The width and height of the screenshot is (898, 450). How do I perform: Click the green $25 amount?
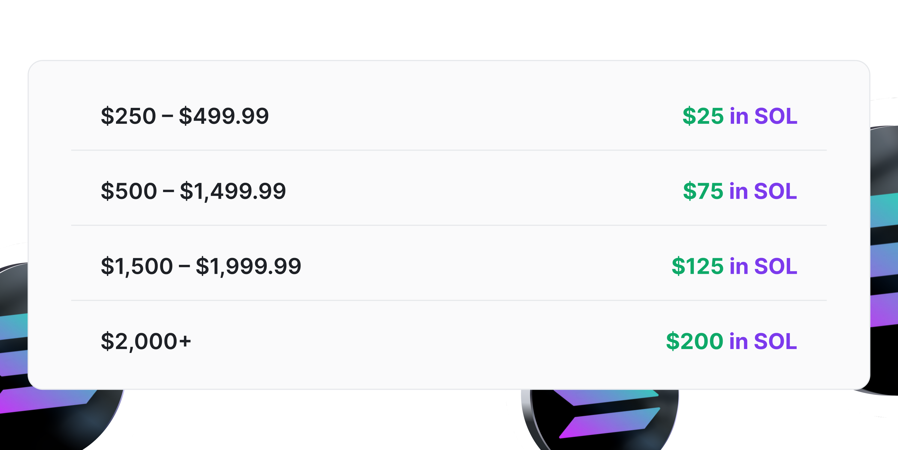(x=703, y=116)
